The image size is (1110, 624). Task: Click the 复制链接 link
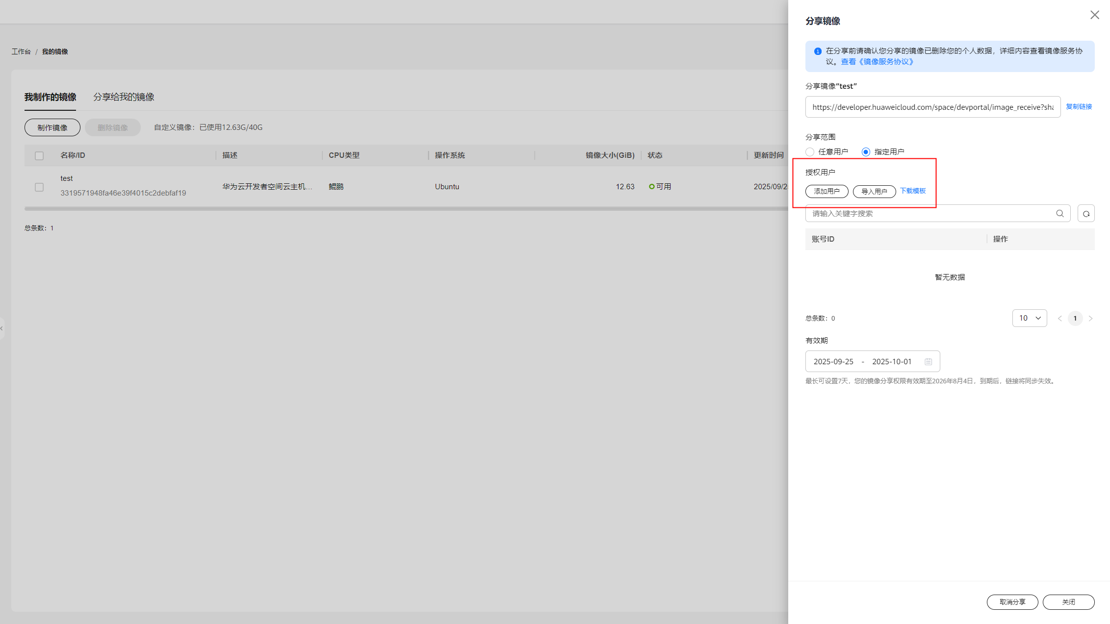tap(1079, 107)
